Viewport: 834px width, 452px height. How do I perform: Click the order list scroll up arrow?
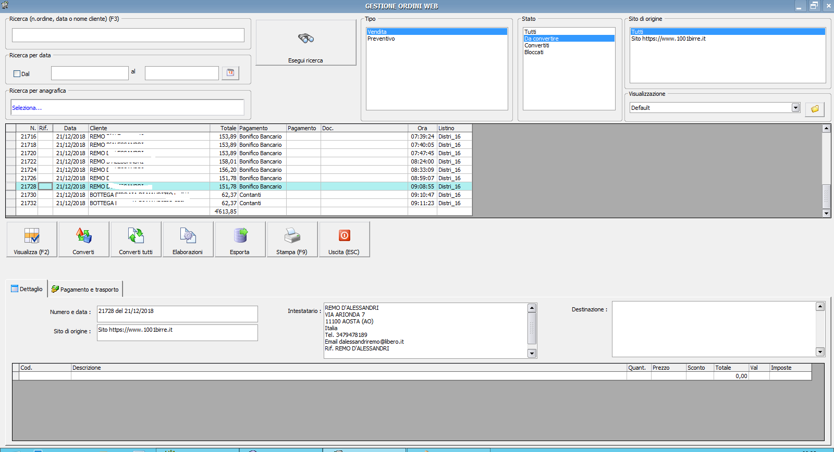point(826,128)
